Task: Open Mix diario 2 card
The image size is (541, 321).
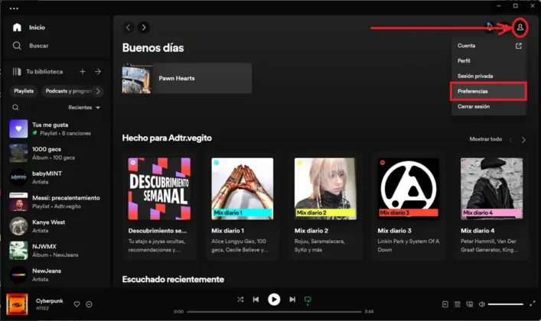Action: (325, 206)
